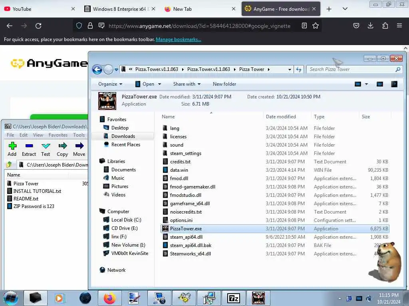409x306 pixels.
Task: Select INSTALL TUTORIAL.txt in 7-Zip
Action: tap(37, 191)
